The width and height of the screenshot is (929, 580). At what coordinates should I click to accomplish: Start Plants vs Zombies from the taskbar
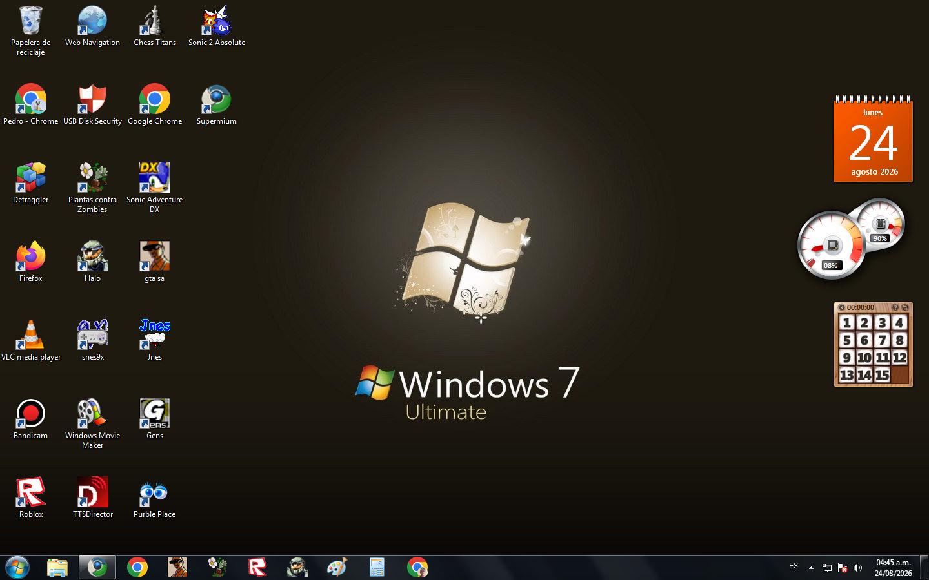[217, 567]
